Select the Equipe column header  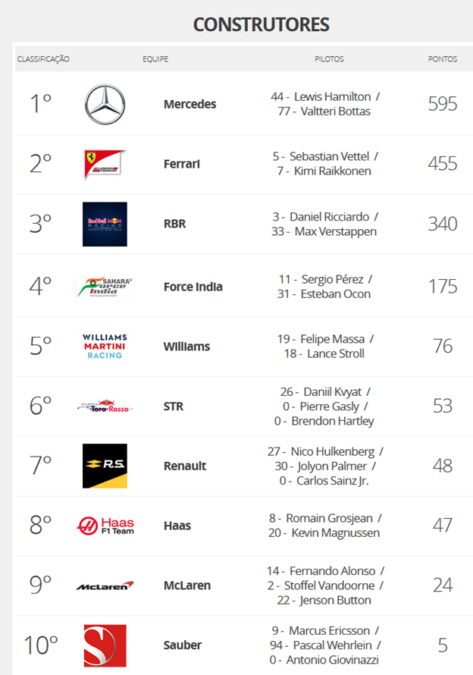(x=155, y=58)
